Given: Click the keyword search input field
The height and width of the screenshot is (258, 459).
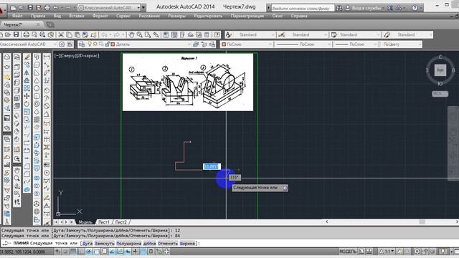Looking at the screenshot, I should 303,8.
